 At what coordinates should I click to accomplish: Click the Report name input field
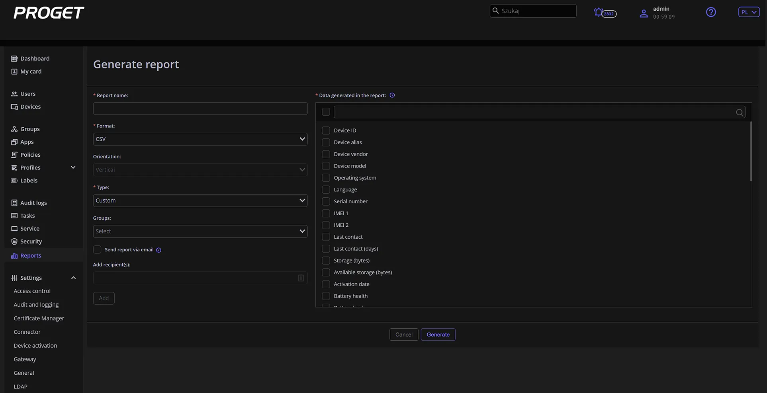click(x=200, y=109)
